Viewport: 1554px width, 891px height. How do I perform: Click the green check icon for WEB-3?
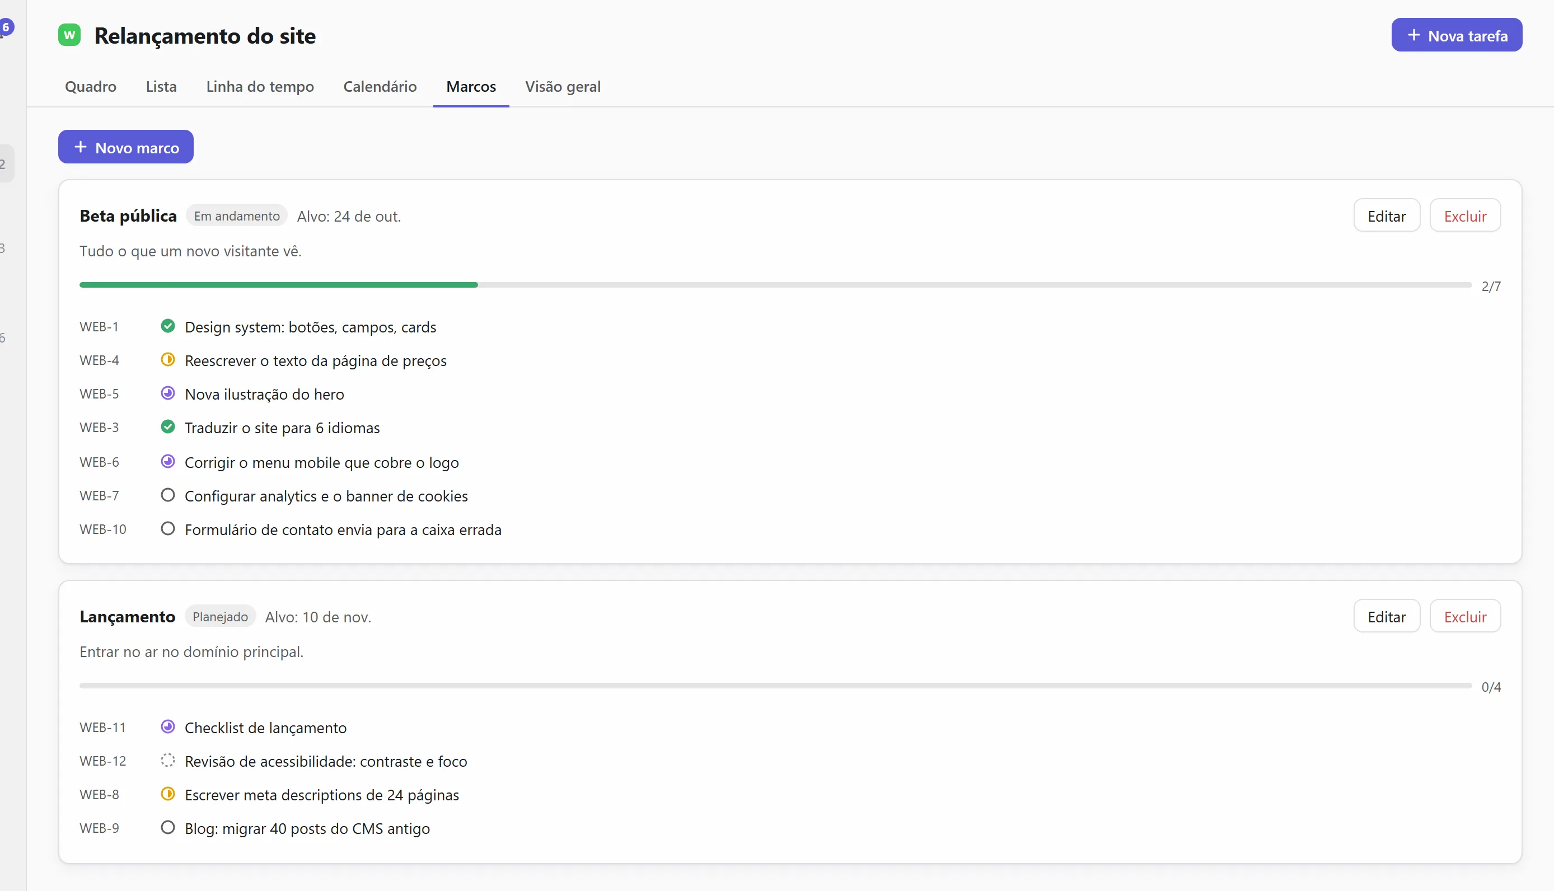point(168,427)
